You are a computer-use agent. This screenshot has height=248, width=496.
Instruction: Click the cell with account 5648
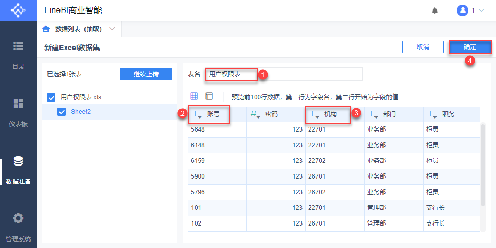[217, 129]
